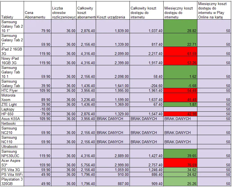
Task: Select the red cell with value 54.48
Action: (x=180, y=90)
